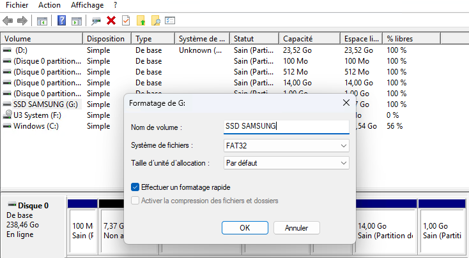Sort by the Disposition column header

click(x=107, y=39)
